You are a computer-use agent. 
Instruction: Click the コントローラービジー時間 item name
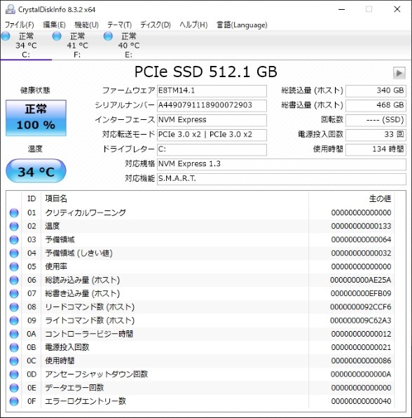89,334
